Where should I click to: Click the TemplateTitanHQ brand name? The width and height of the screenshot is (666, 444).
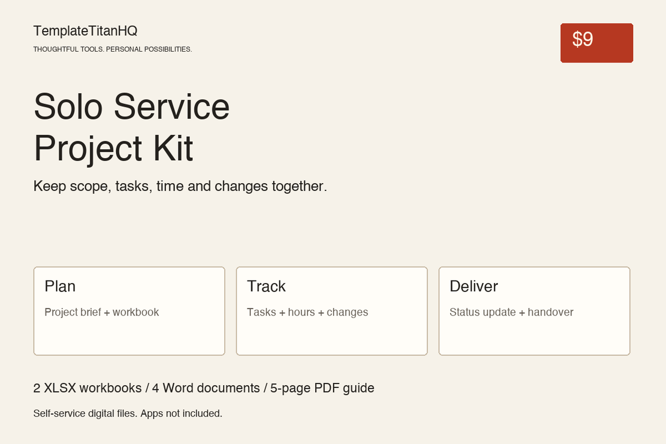(85, 31)
